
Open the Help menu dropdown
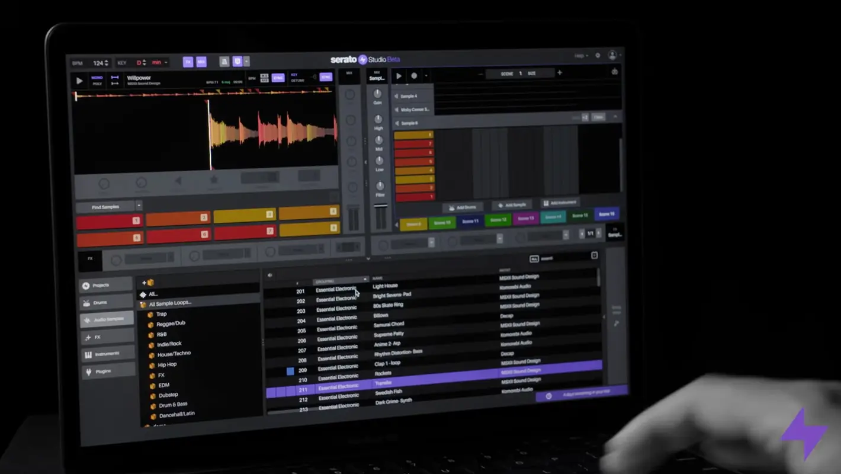tap(580, 56)
